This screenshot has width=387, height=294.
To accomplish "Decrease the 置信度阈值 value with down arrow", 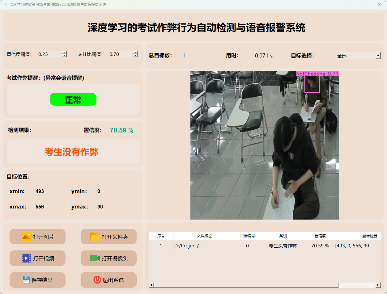I will [x=64, y=56].
